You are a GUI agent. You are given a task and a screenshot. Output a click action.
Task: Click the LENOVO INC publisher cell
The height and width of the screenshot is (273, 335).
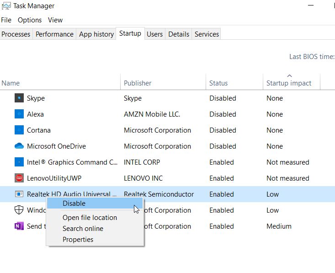143,178
